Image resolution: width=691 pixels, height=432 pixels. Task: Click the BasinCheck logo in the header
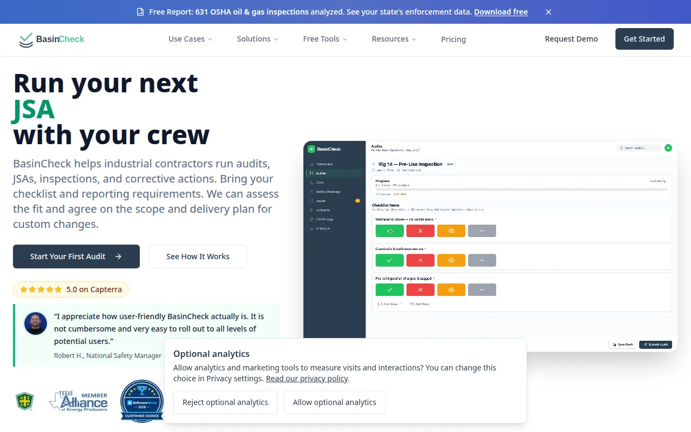[51, 39]
